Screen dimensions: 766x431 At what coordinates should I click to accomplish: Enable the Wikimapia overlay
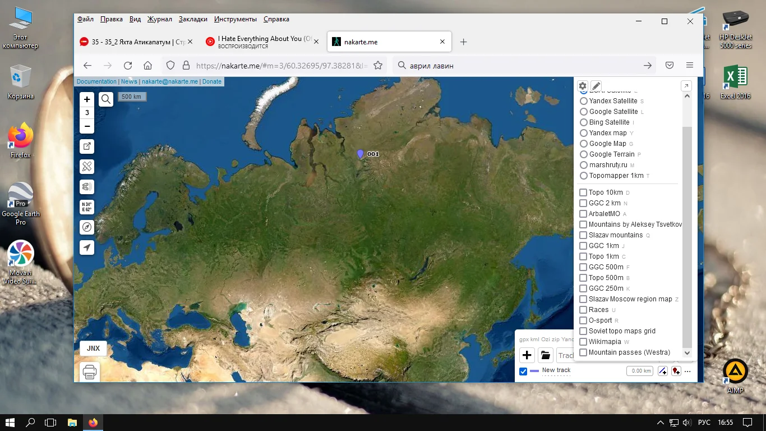583,341
